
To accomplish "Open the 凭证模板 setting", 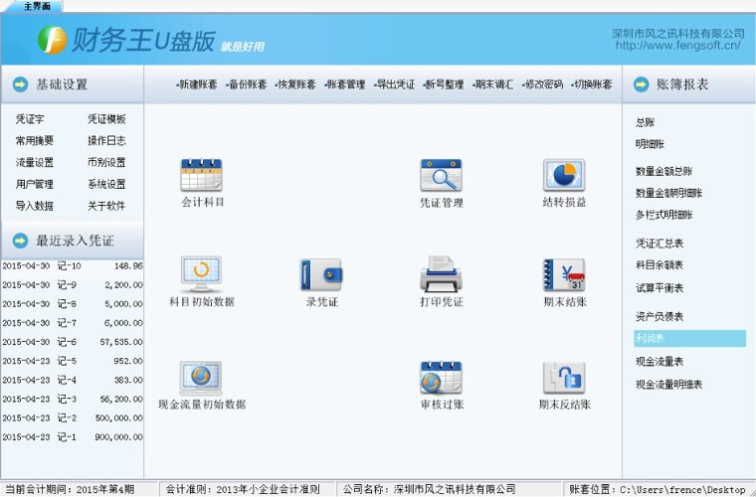I will tap(106, 119).
